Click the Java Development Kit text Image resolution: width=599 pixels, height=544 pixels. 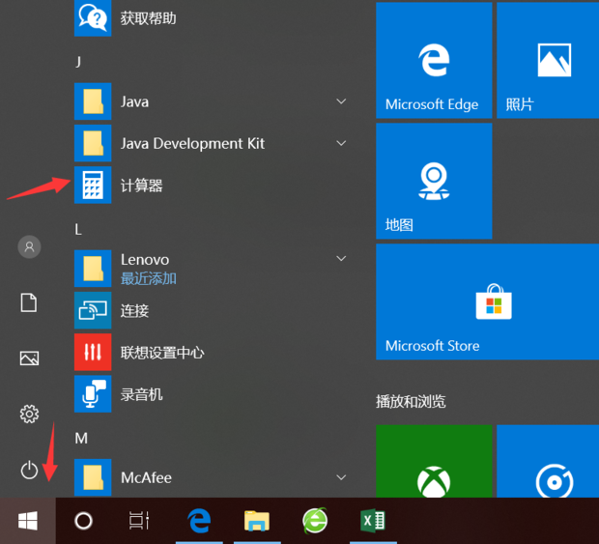(x=192, y=144)
